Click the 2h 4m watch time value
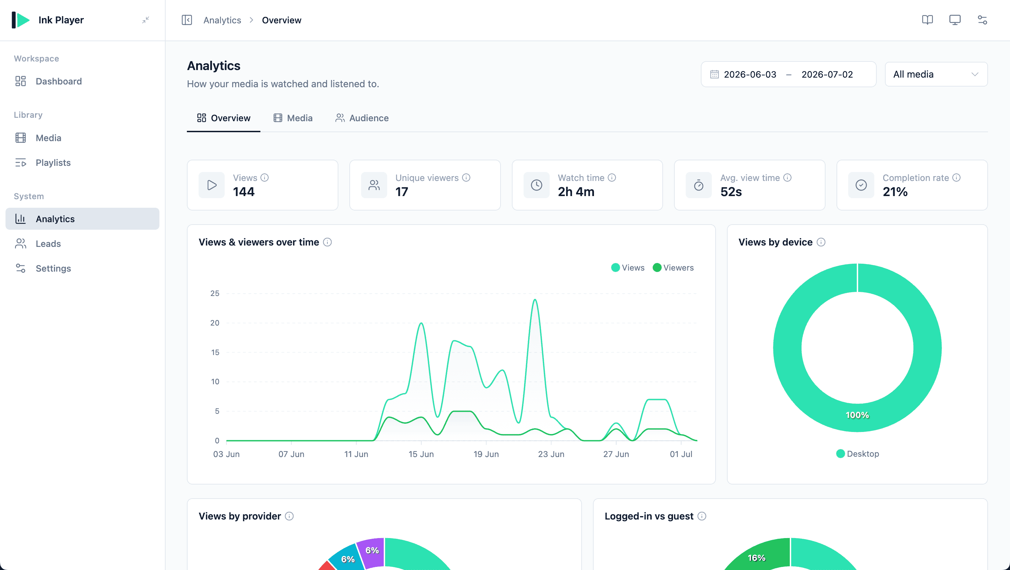The image size is (1010, 570). pyautogui.click(x=576, y=192)
